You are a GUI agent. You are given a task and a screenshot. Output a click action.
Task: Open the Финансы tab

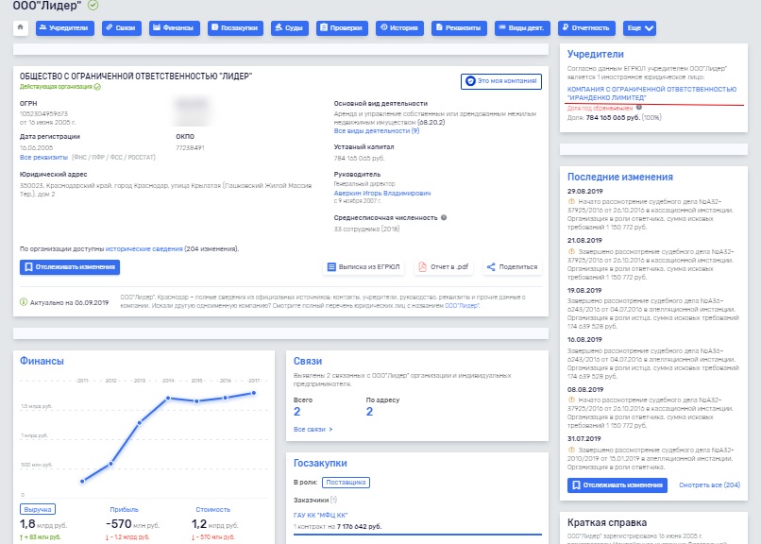coord(175,28)
